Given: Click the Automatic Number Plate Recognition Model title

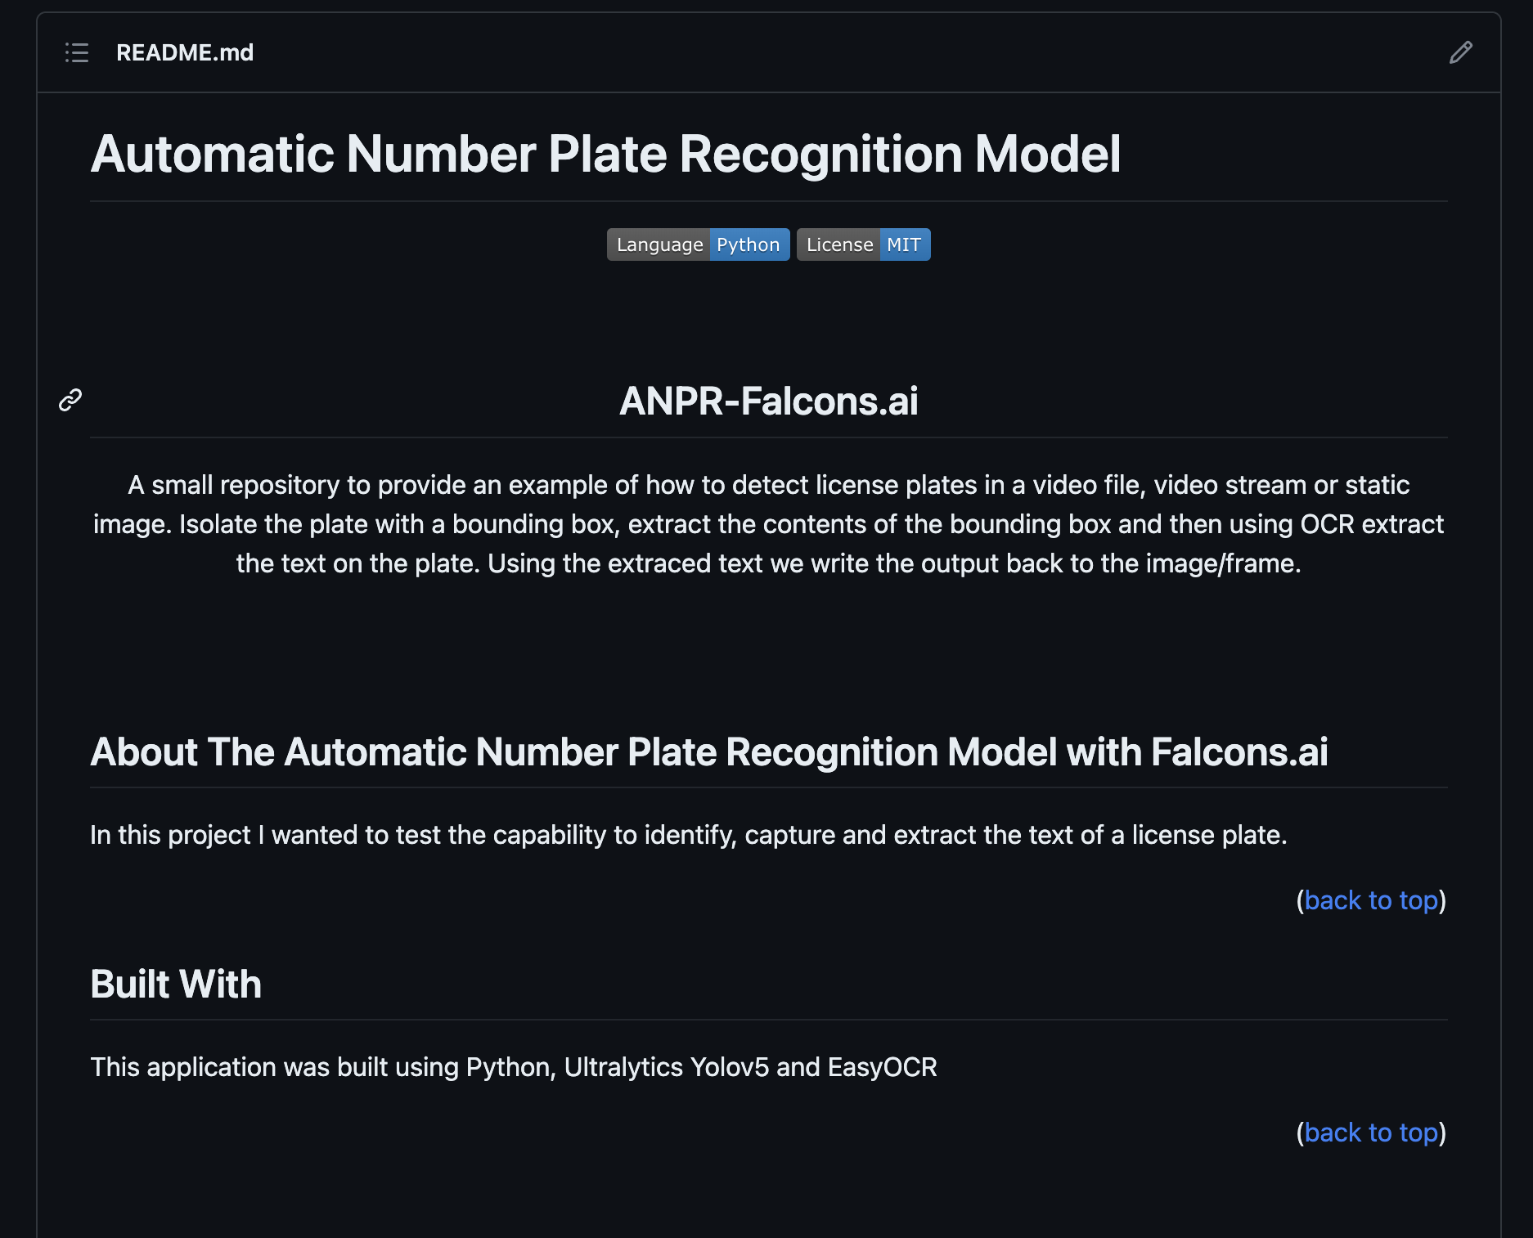Looking at the screenshot, I should pos(605,154).
